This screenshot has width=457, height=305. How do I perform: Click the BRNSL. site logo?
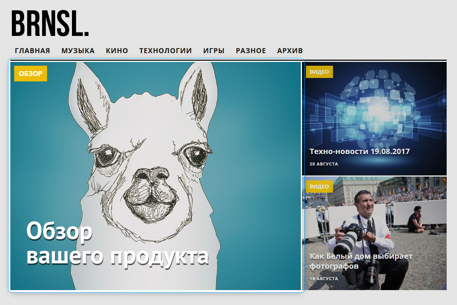pyautogui.click(x=50, y=24)
